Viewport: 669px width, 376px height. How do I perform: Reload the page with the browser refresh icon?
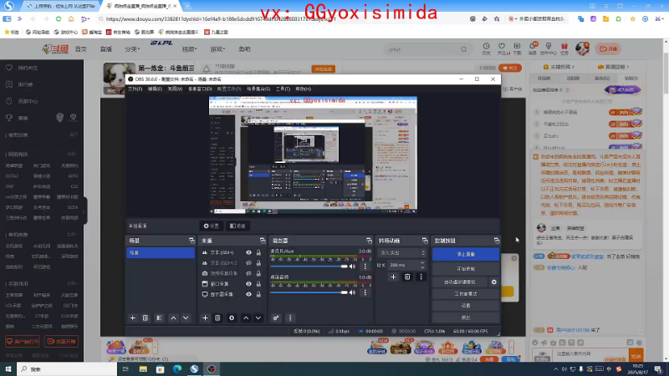[59, 18]
